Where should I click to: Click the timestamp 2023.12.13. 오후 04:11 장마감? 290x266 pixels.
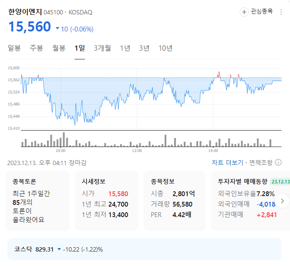point(47,162)
